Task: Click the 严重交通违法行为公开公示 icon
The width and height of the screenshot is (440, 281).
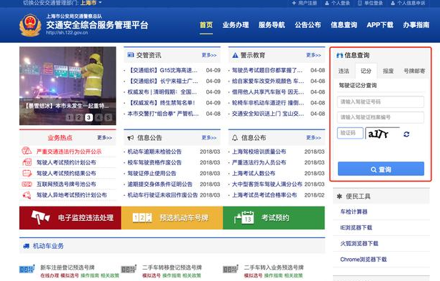Action: pyautogui.click(x=26, y=151)
